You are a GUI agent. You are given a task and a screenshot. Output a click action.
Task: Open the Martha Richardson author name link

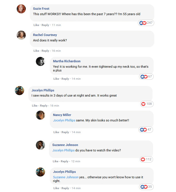pos(67,61)
